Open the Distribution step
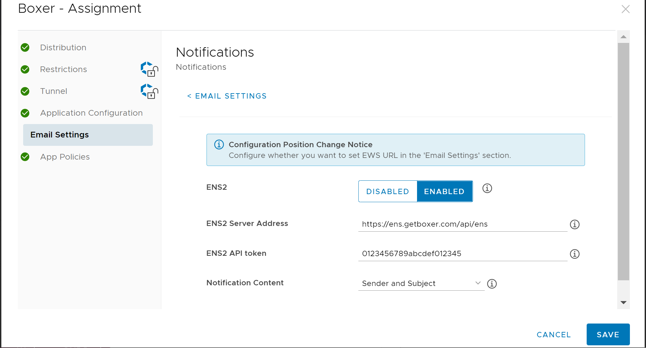 (x=63, y=48)
